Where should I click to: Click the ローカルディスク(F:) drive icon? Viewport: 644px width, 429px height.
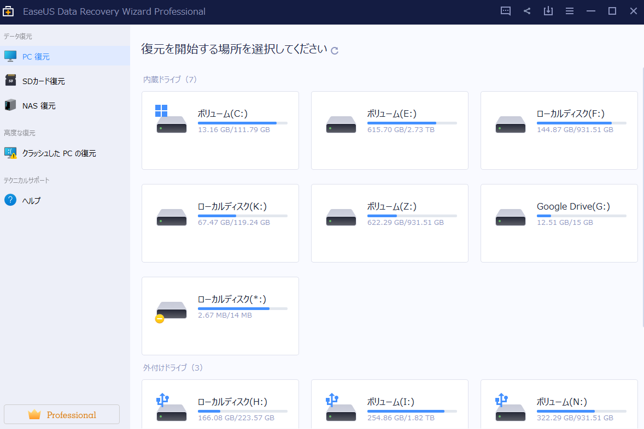tap(511, 124)
